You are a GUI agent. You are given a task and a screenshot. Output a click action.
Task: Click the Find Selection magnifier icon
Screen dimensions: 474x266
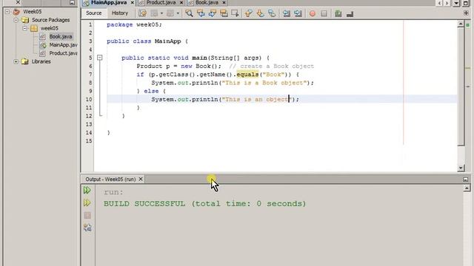[x=190, y=13]
